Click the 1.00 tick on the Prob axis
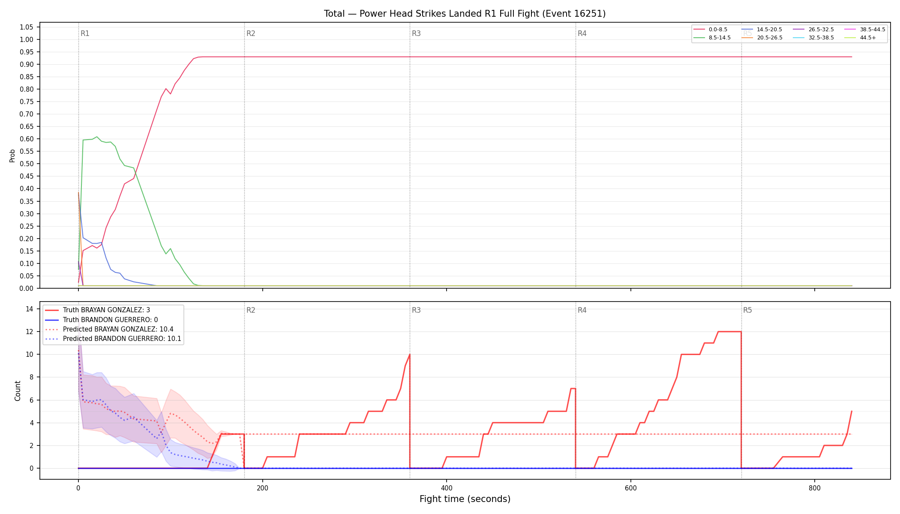 tap(26, 39)
